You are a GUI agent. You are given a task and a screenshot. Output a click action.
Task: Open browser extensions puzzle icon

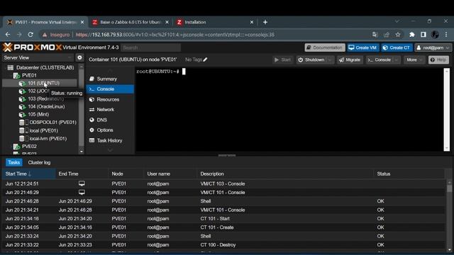tap(411, 35)
